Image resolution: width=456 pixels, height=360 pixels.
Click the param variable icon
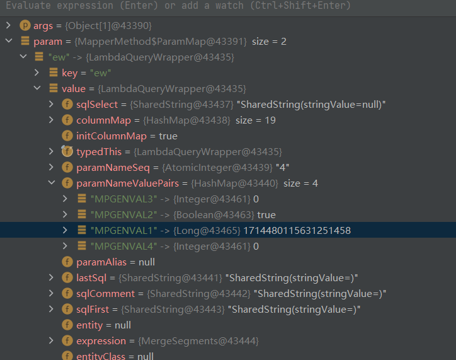coord(25,41)
